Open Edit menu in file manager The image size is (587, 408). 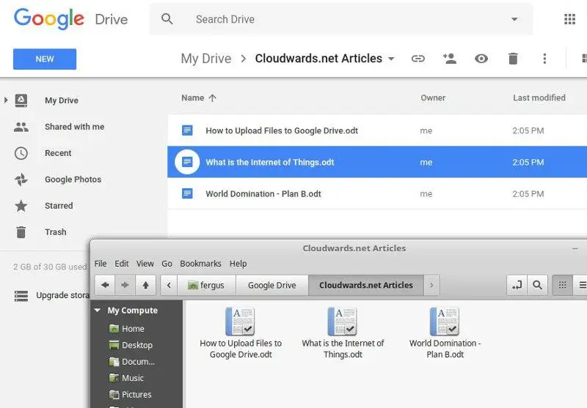pyautogui.click(x=122, y=264)
